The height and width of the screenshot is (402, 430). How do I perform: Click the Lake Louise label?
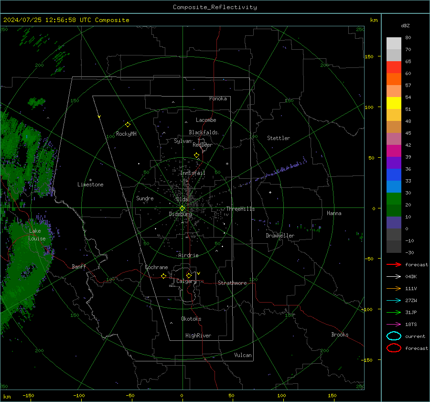(37, 235)
